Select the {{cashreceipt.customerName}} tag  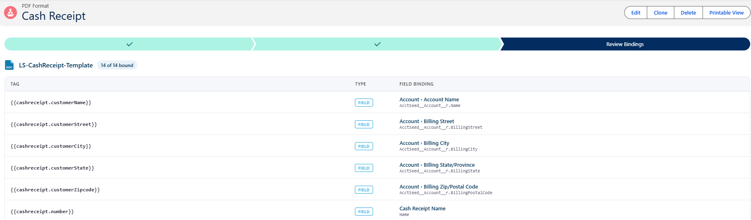[51, 103]
